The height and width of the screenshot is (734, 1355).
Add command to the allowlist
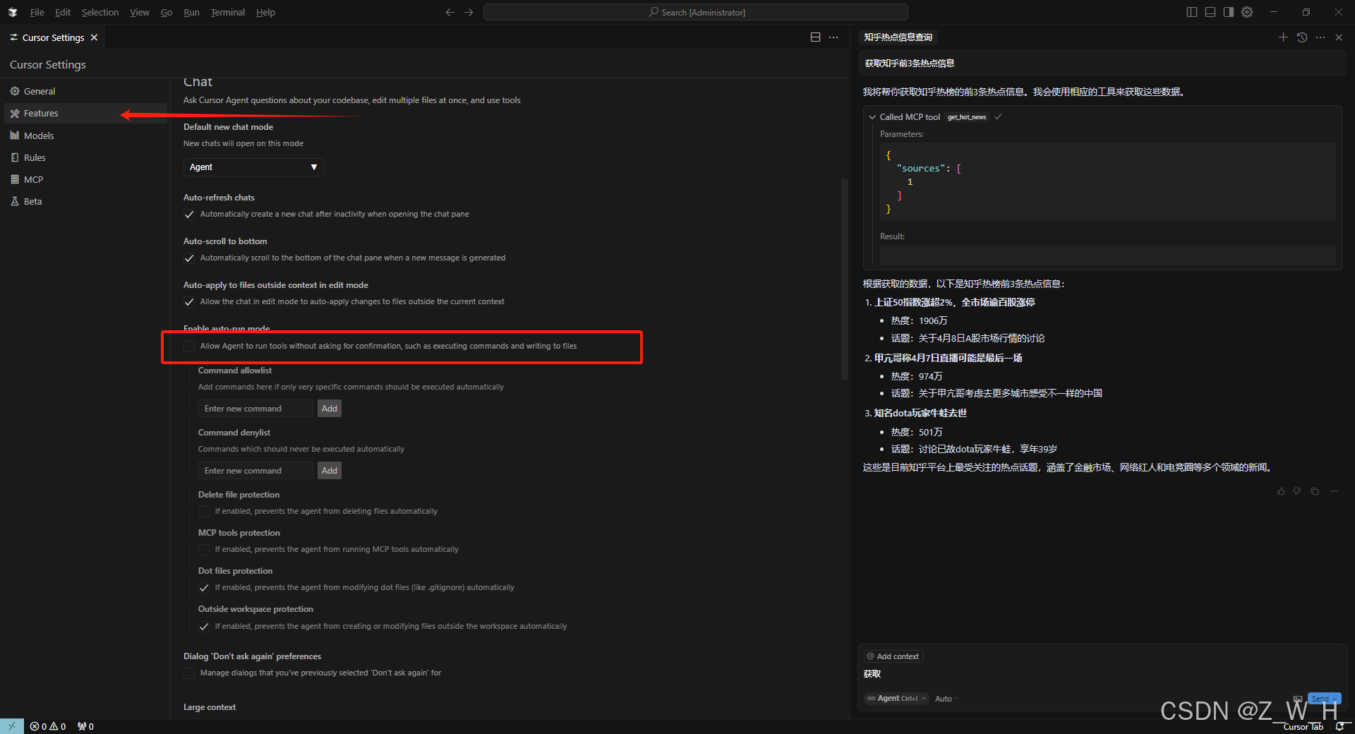click(x=330, y=409)
